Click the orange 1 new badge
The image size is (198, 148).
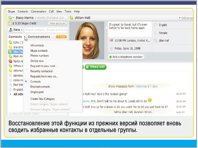pyautogui.click(x=61, y=37)
